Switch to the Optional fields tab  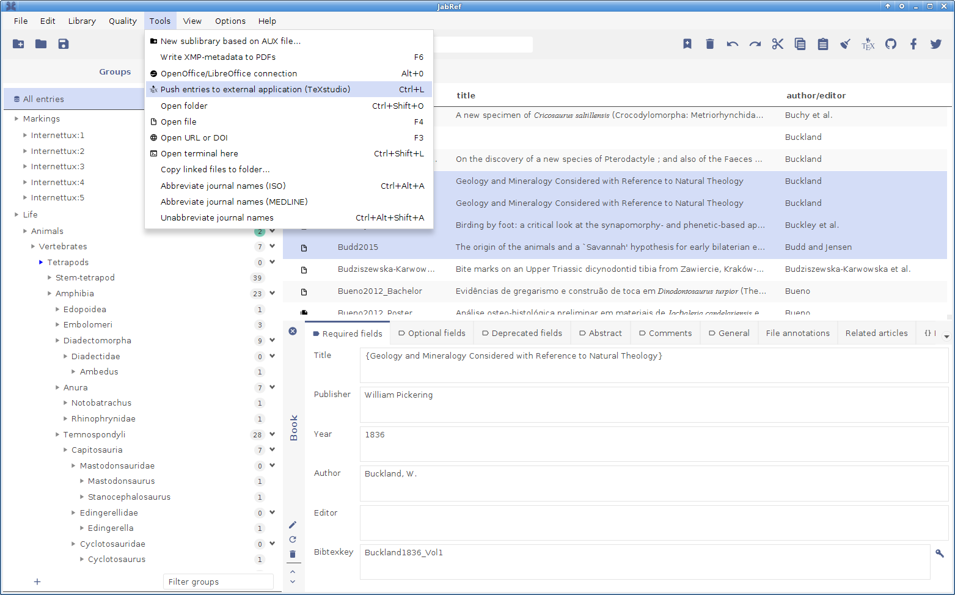point(431,333)
